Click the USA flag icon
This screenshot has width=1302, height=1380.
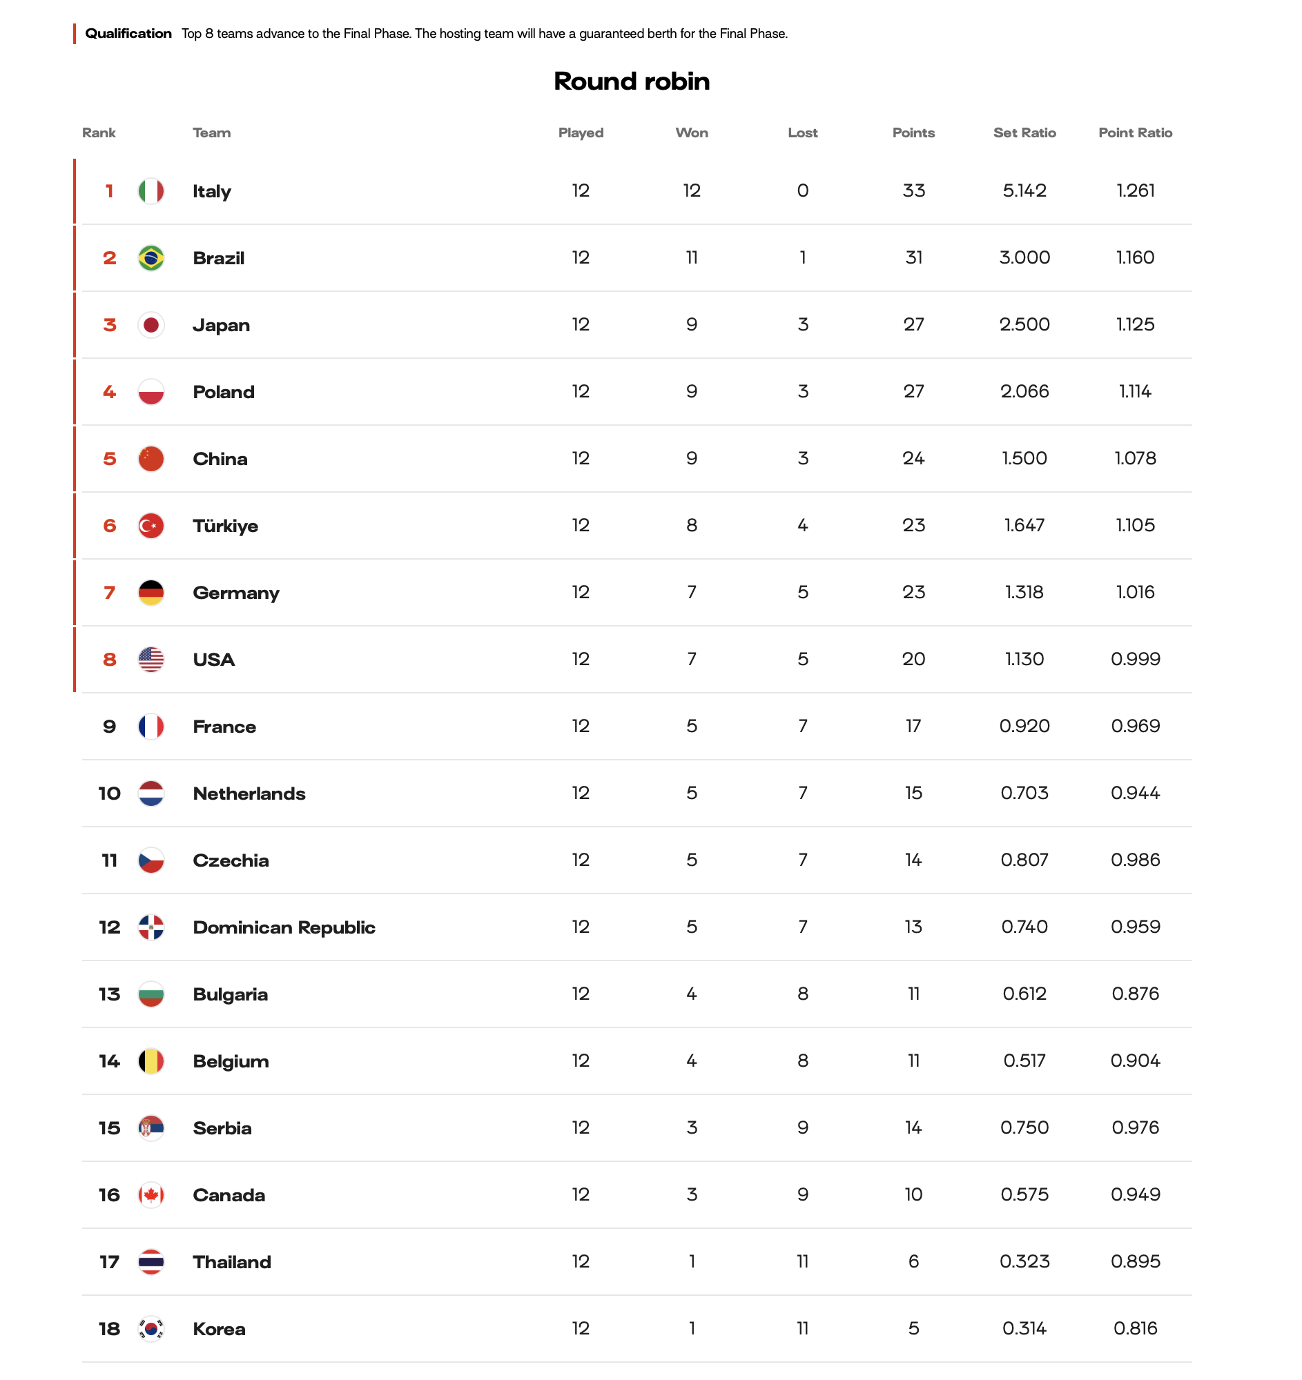pos(150,660)
